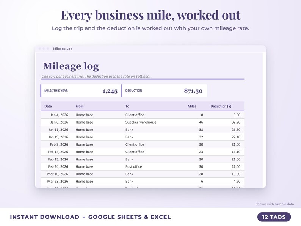Click Bank in the Jan 11 row
301x226 pixels.
(x=129, y=130)
